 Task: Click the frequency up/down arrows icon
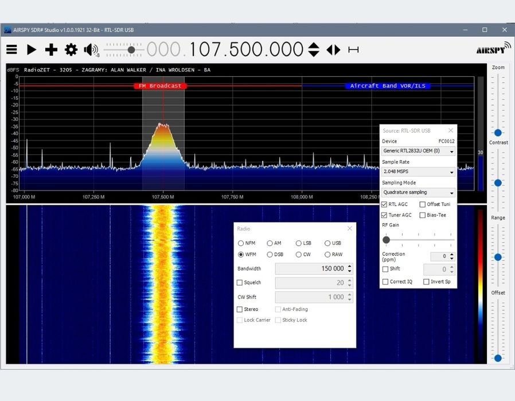point(313,50)
